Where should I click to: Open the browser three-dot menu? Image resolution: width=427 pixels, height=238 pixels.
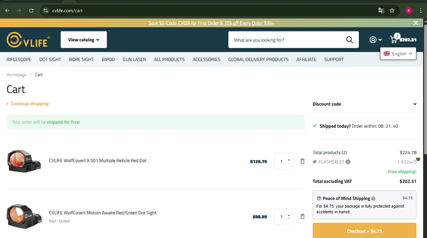pyautogui.click(x=421, y=11)
